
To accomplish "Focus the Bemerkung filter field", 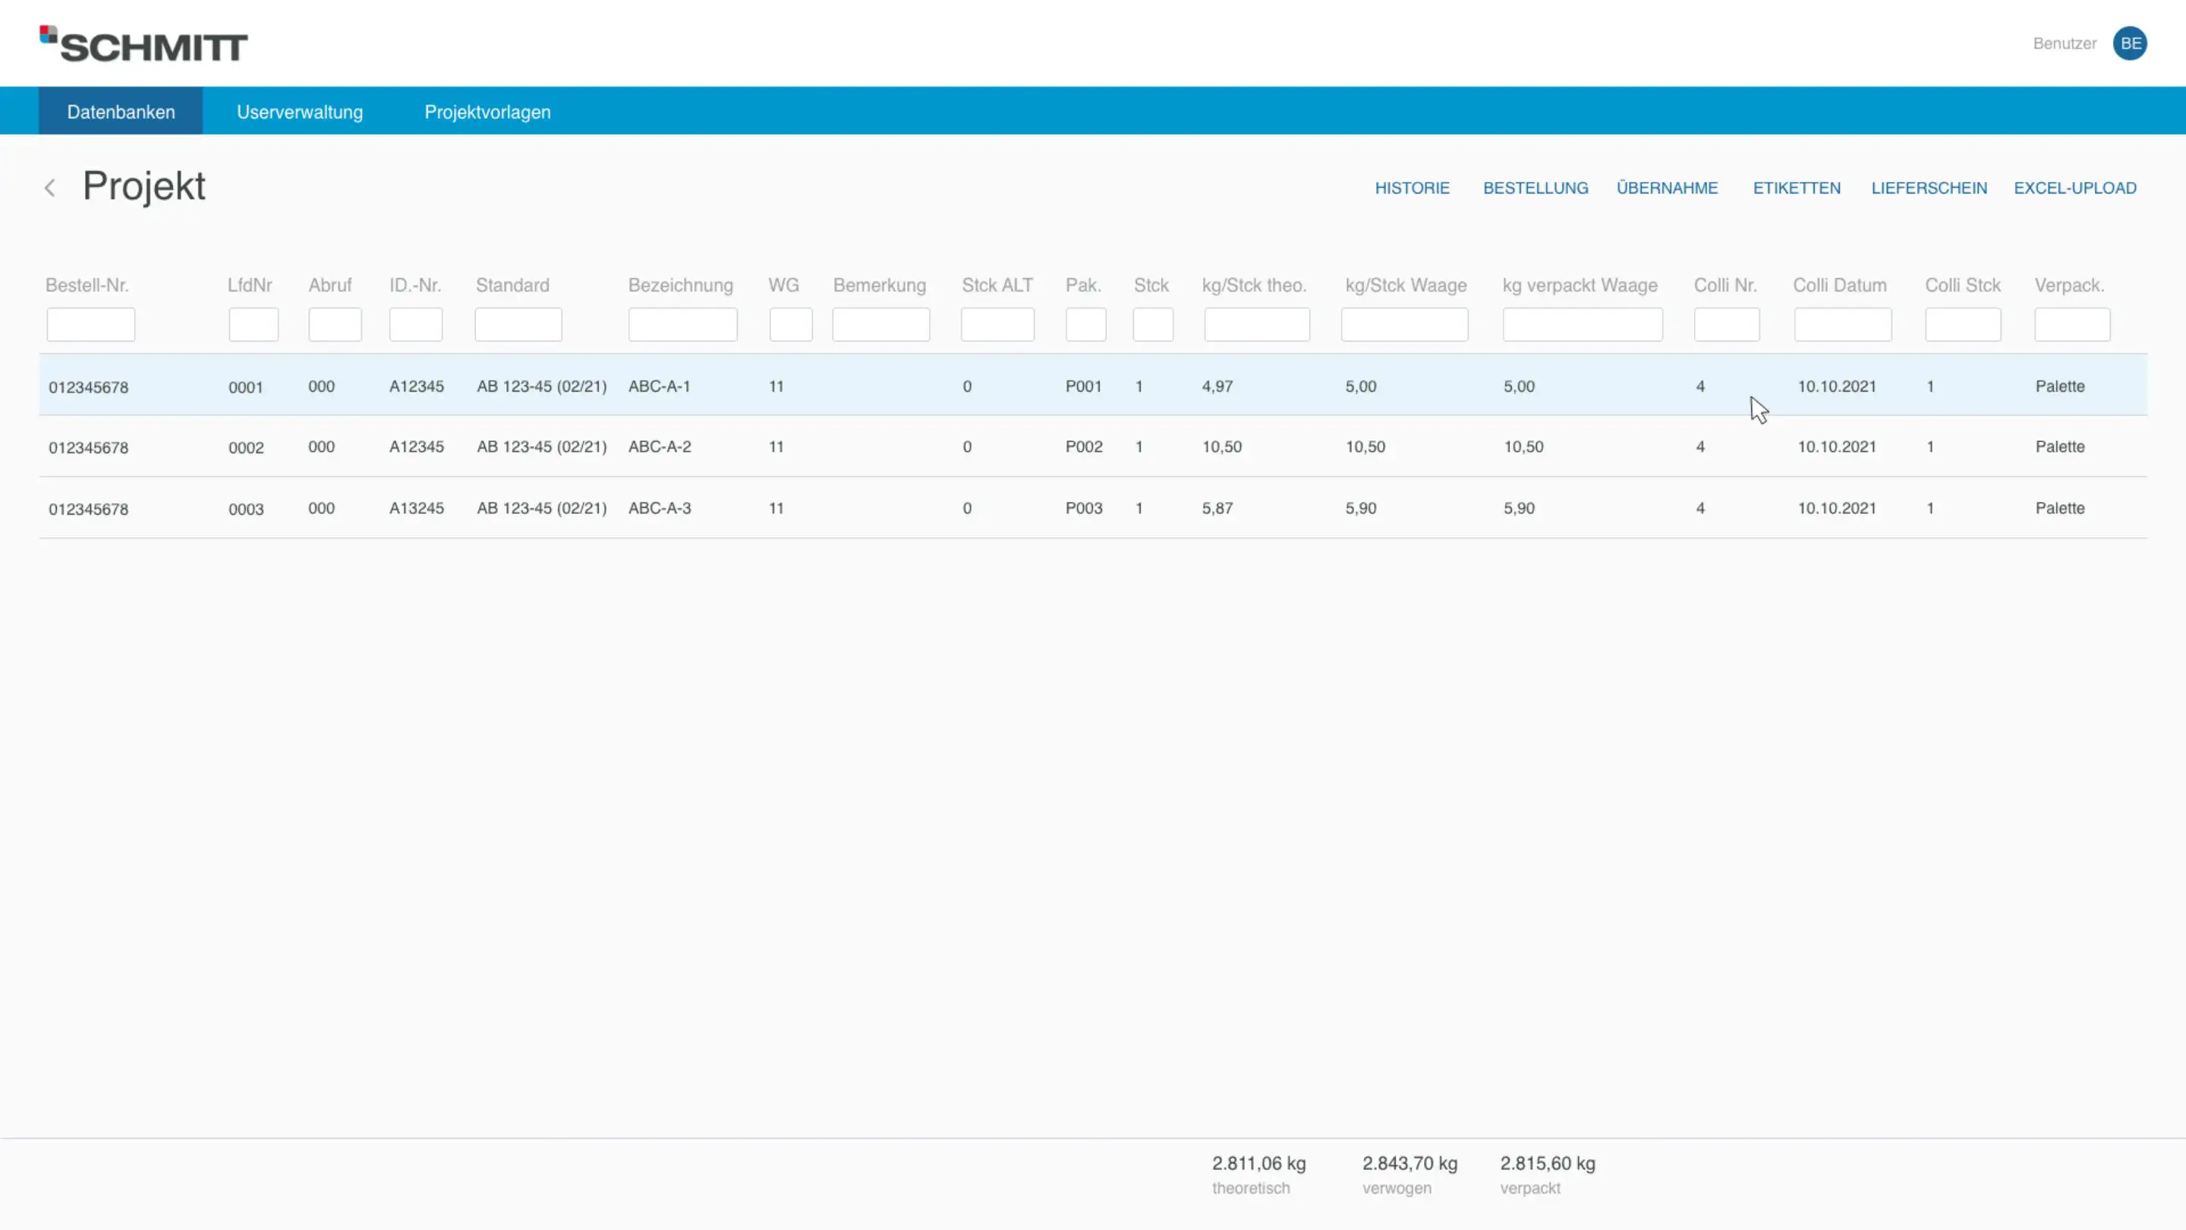I will pyautogui.click(x=880, y=324).
